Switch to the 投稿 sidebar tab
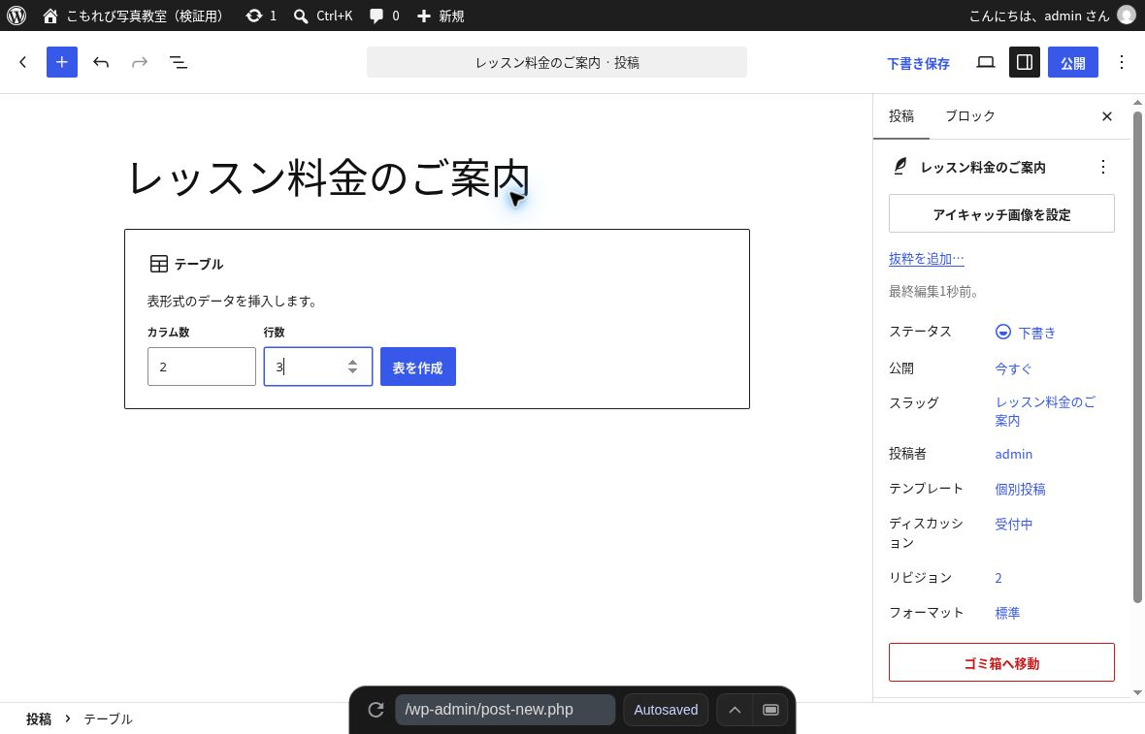Screen dimensions: 1145x734 point(901,116)
